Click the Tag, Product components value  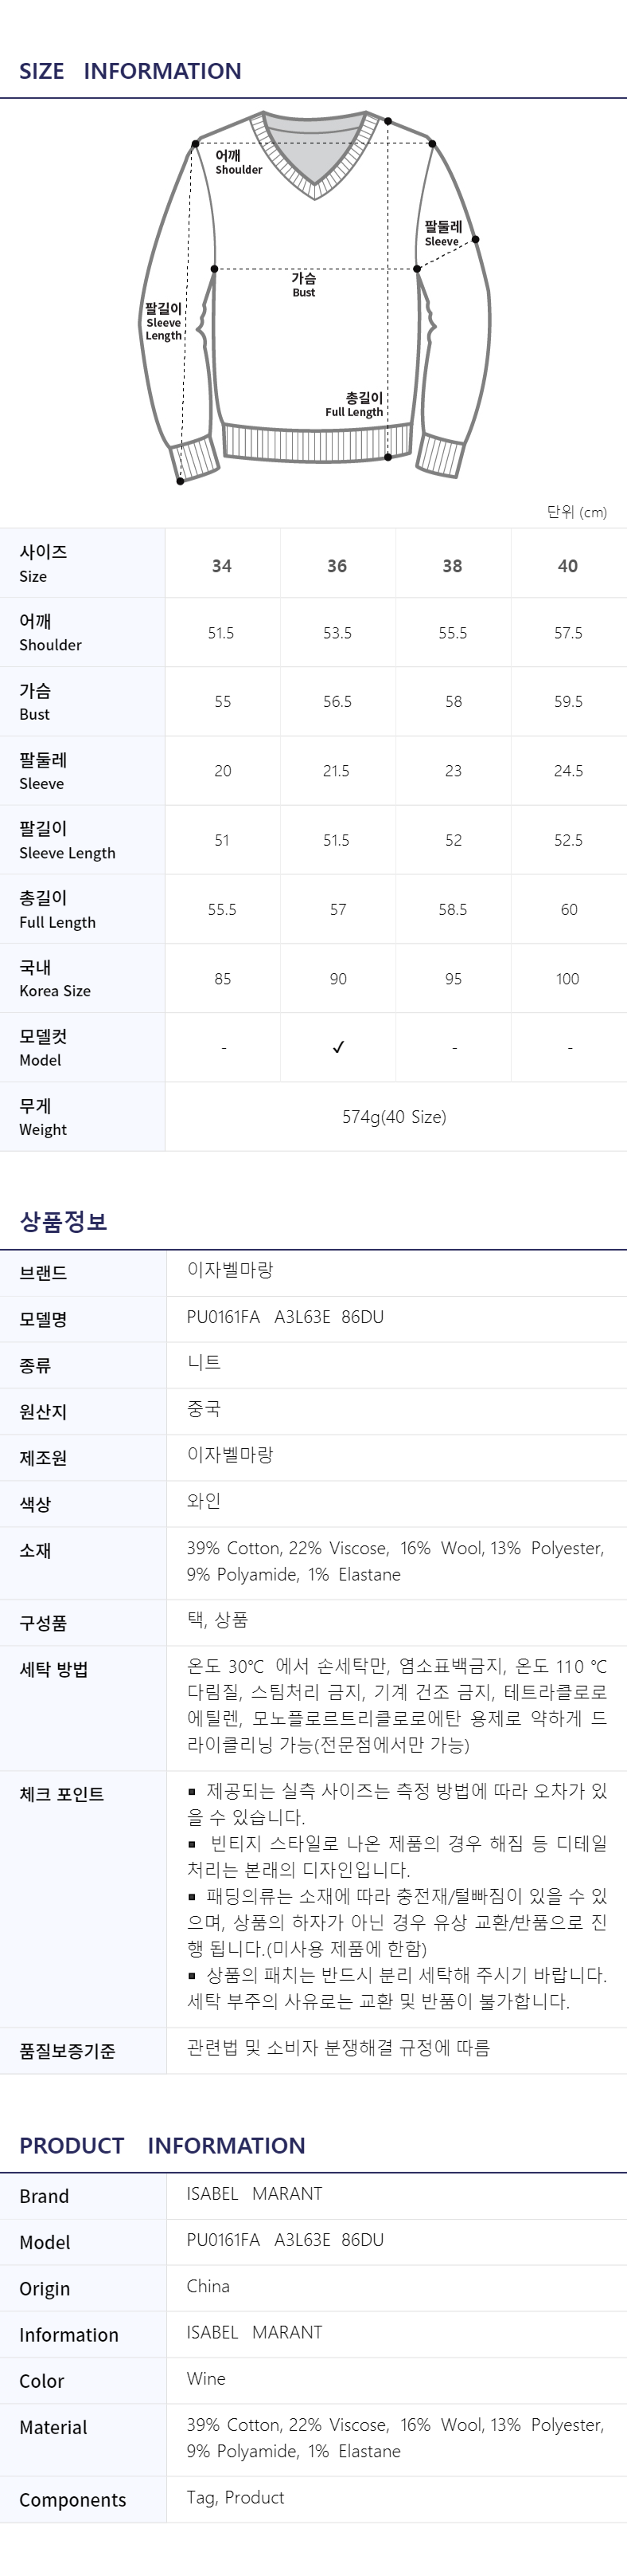235,2497
